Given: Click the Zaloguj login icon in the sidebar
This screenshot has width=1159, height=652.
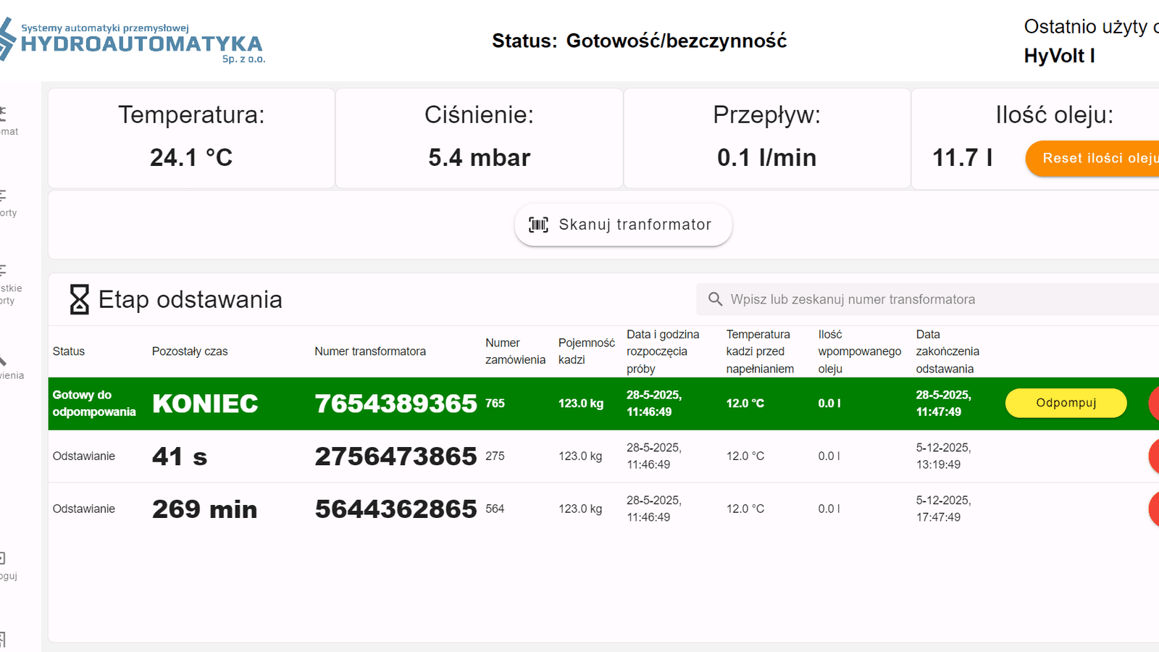Looking at the screenshot, I should (6, 566).
